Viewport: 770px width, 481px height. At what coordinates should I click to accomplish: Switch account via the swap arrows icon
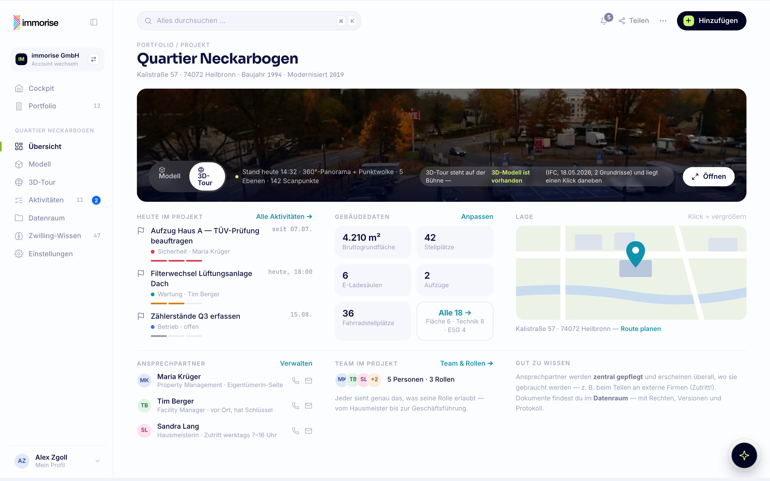click(93, 59)
